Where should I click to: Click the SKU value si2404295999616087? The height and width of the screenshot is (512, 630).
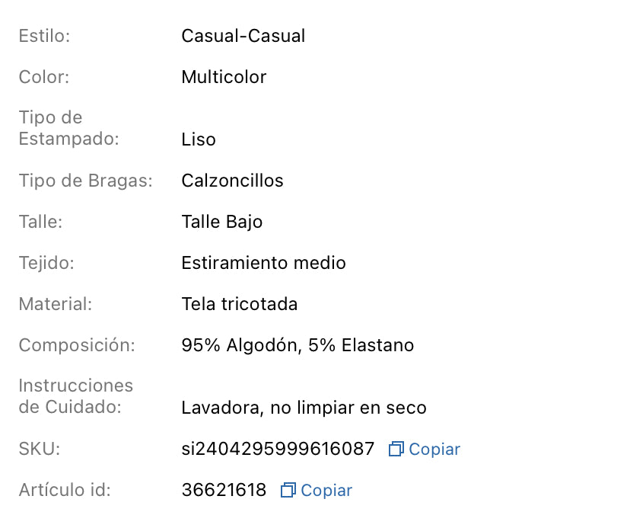(278, 450)
